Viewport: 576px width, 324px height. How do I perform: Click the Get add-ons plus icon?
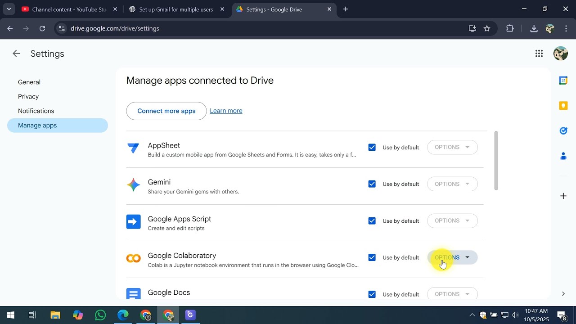(563, 196)
